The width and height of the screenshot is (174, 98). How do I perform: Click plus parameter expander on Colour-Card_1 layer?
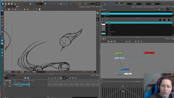29,86
